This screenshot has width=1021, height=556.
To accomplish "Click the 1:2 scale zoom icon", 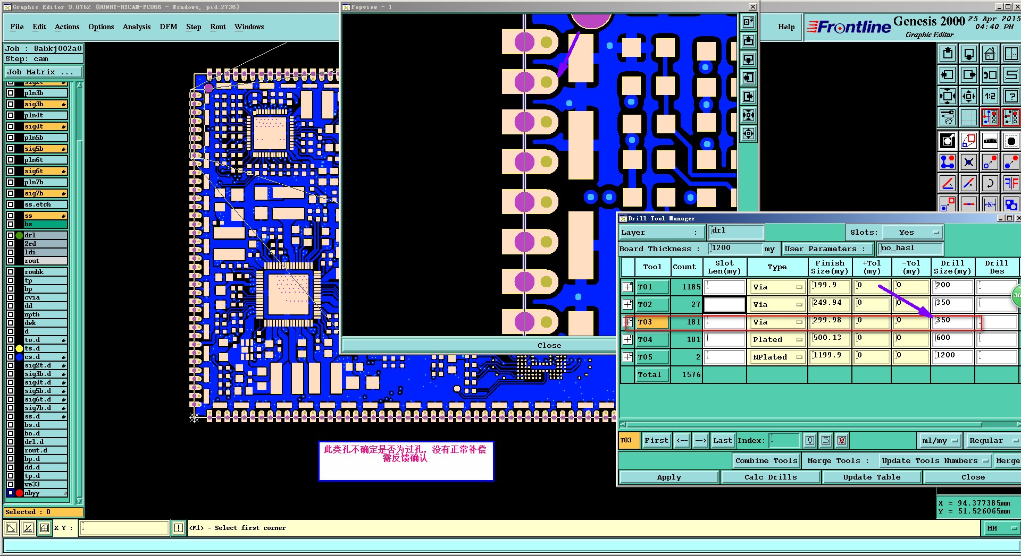I will (x=990, y=96).
